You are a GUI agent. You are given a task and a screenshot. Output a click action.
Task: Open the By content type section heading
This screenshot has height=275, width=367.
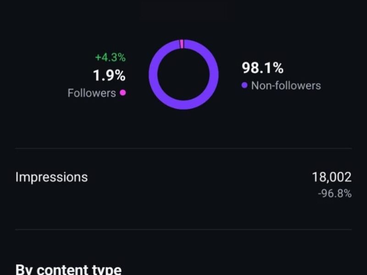[68, 269]
